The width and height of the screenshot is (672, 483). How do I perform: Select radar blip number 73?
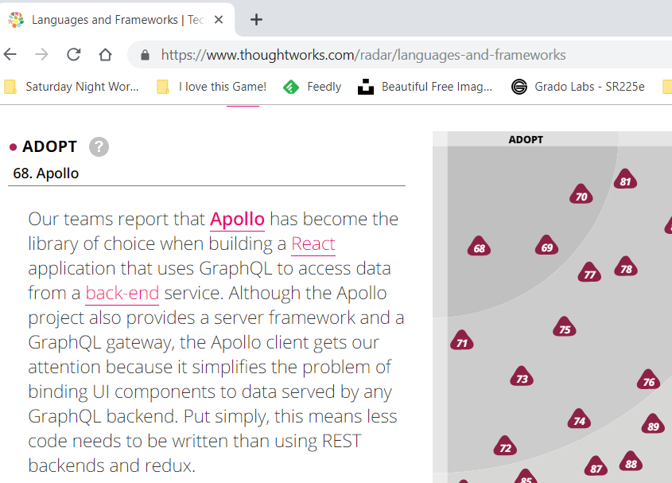[522, 379]
